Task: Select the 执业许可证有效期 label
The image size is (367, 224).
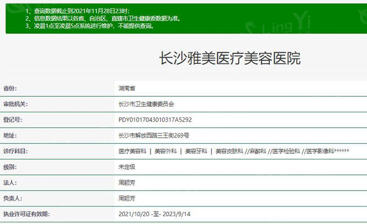Action: (27, 214)
